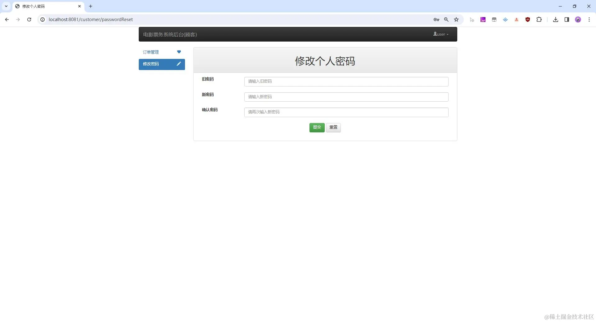Click the browser back arrow
Image resolution: width=596 pixels, height=322 pixels.
(7, 20)
